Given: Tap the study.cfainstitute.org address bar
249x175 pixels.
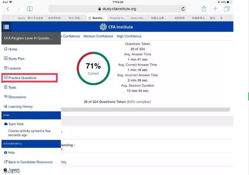Looking at the screenshot, I should [117, 9].
